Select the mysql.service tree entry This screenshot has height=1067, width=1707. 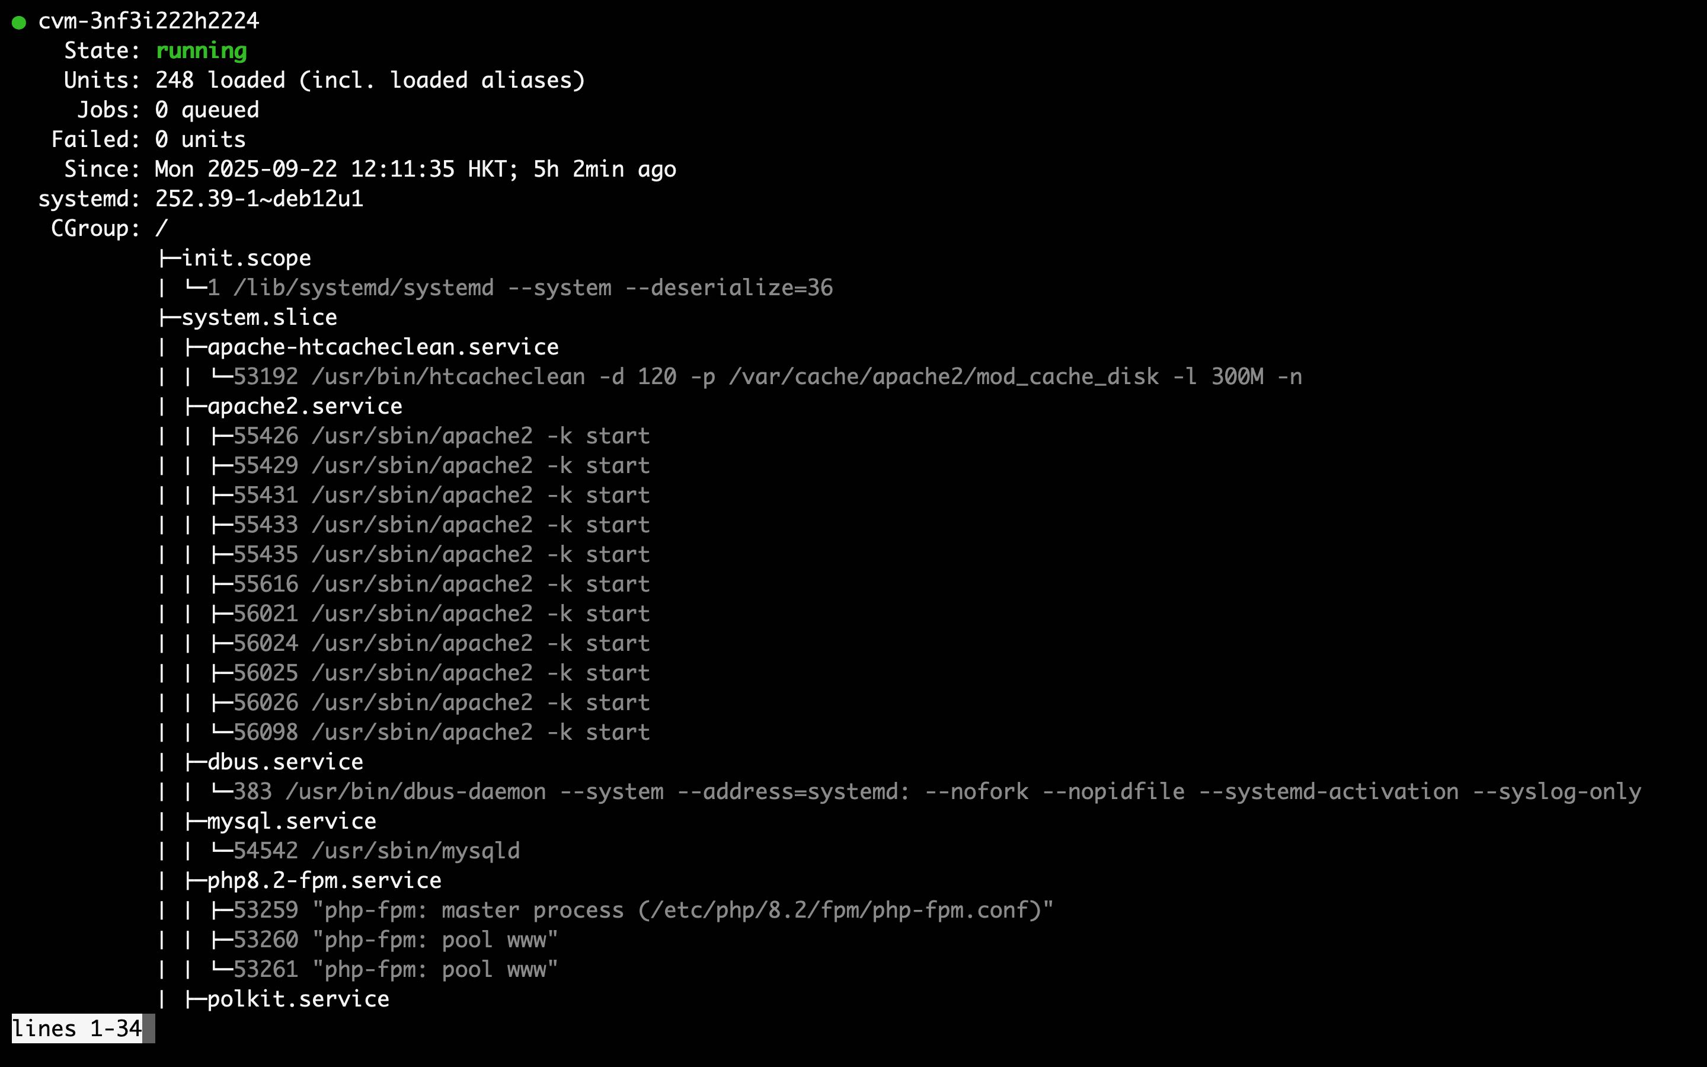(292, 822)
